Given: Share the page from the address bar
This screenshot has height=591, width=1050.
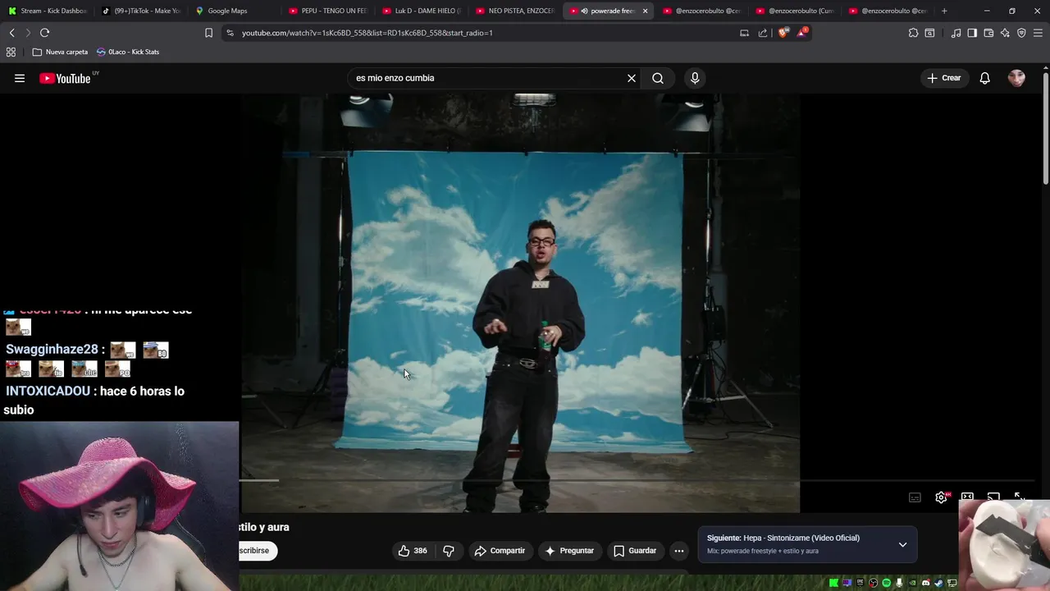Looking at the screenshot, I should coord(763,33).
